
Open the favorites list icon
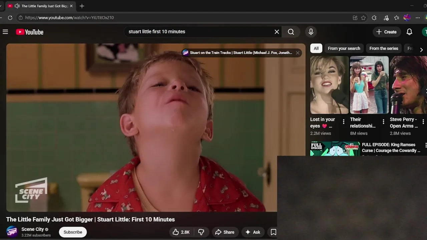click(396, 18)
